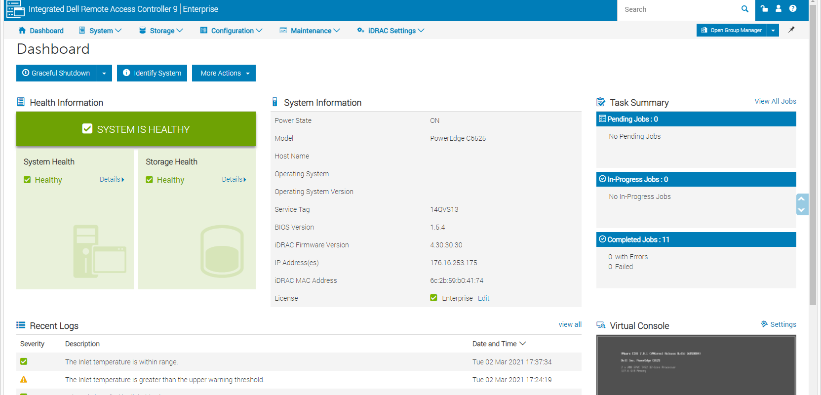Click the SYSTEM IS HEALTHY banner
This screenshot has width=821, height=395.
pyautogui.click(x=136, y=129)
